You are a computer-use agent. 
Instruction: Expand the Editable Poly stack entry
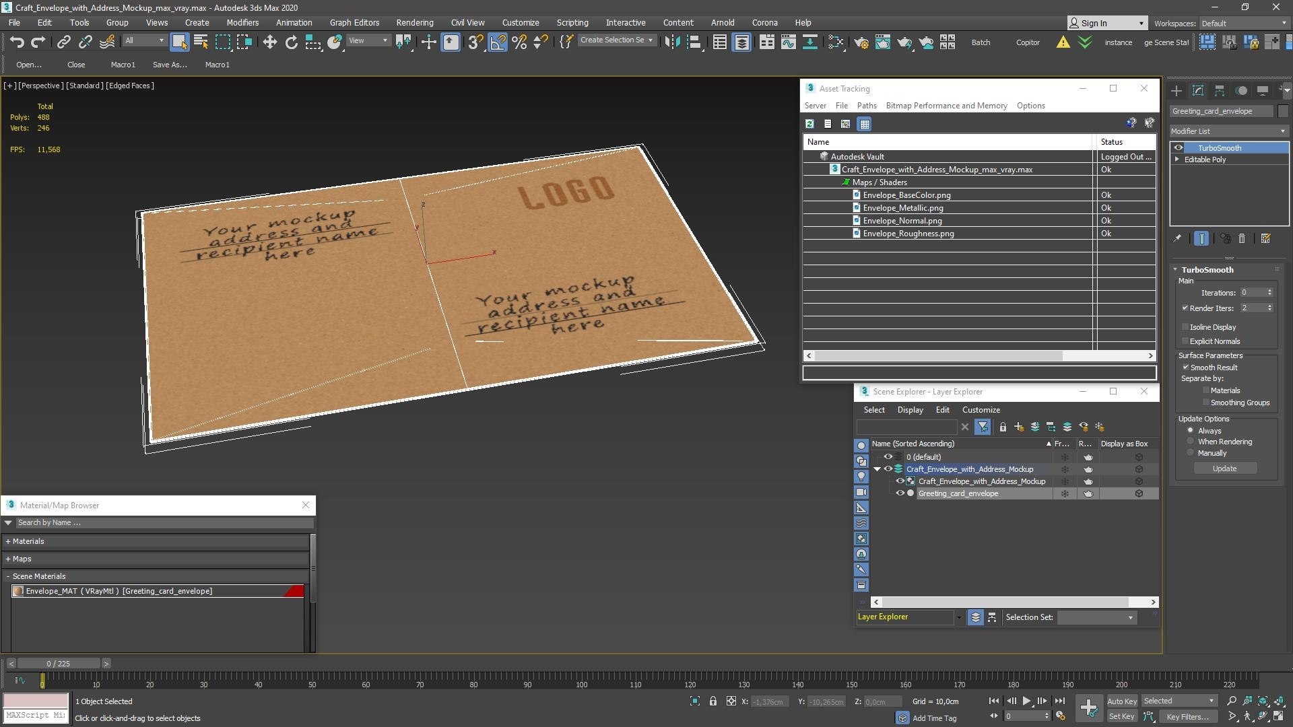(x=1177, y=160)
